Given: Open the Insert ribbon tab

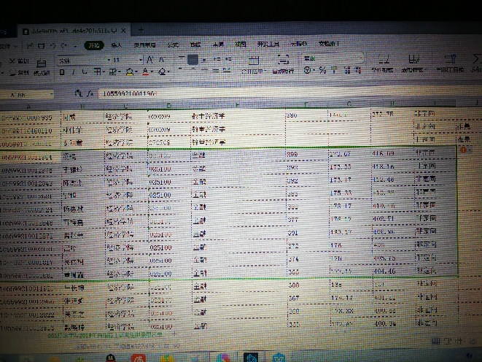Looking at the screenshot, I should tap(117, 45).
